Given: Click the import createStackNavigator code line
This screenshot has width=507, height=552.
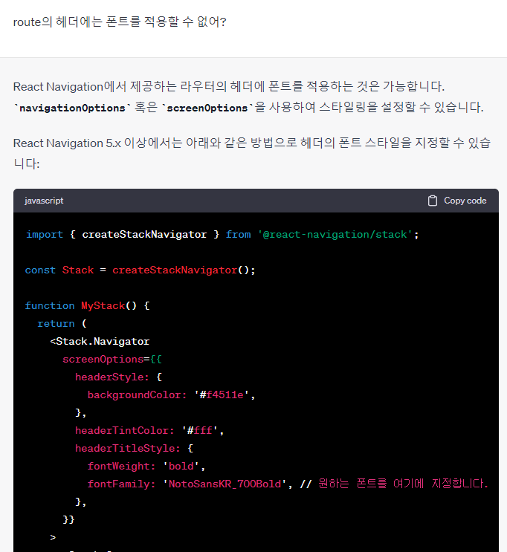Looking at the screenshot, I should pyautogui.click(x=222, y=235).
